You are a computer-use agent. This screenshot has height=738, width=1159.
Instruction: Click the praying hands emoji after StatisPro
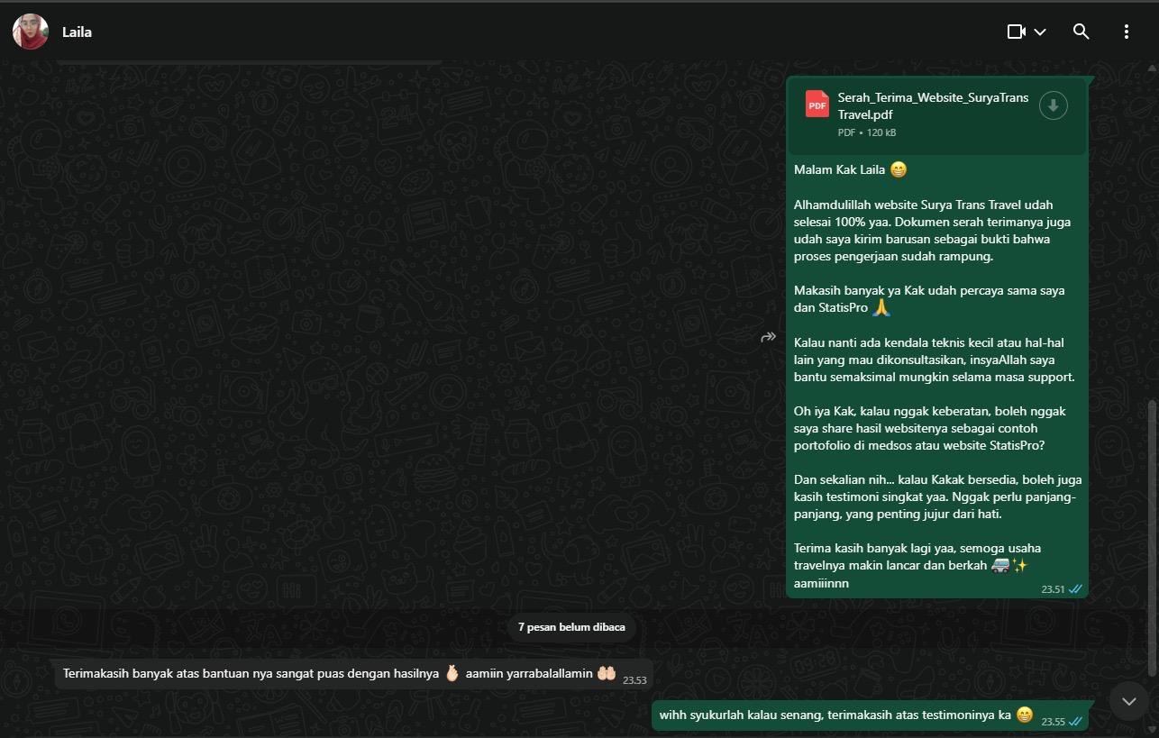[x=881, y=308]
